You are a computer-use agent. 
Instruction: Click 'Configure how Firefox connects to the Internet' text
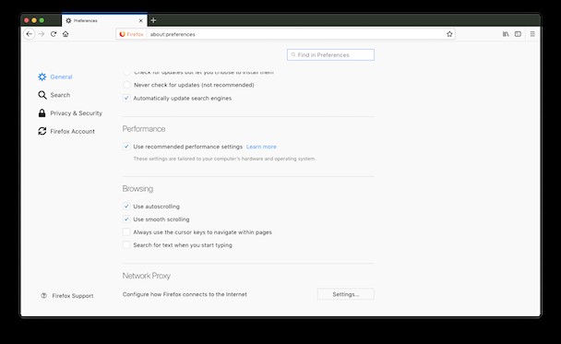pyautogui.click(x=185, y=294)
